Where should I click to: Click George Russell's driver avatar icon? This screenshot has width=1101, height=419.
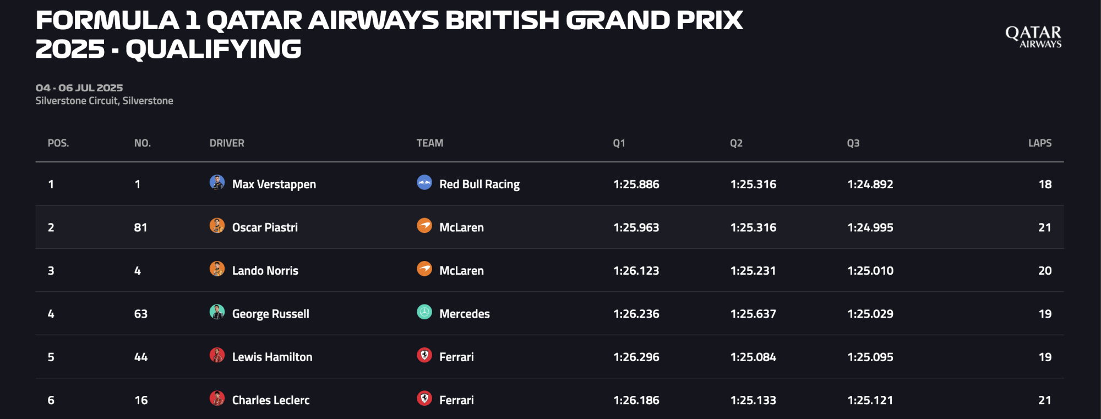point(217,312)
